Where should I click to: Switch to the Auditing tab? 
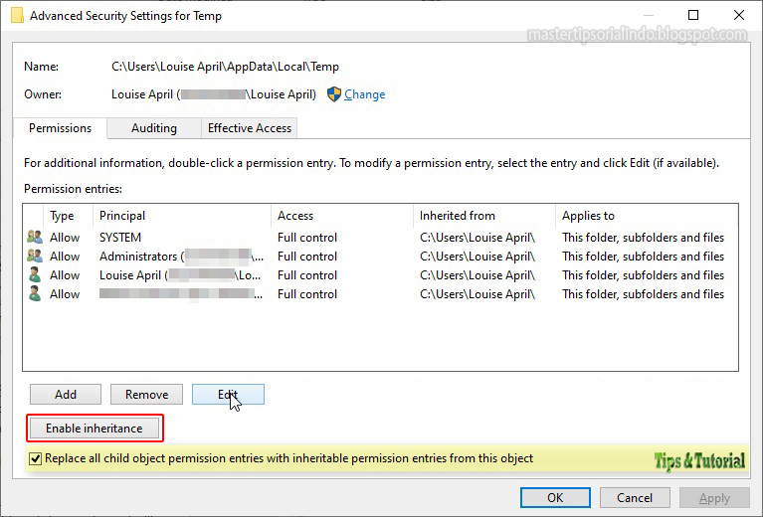coord(153,128)
